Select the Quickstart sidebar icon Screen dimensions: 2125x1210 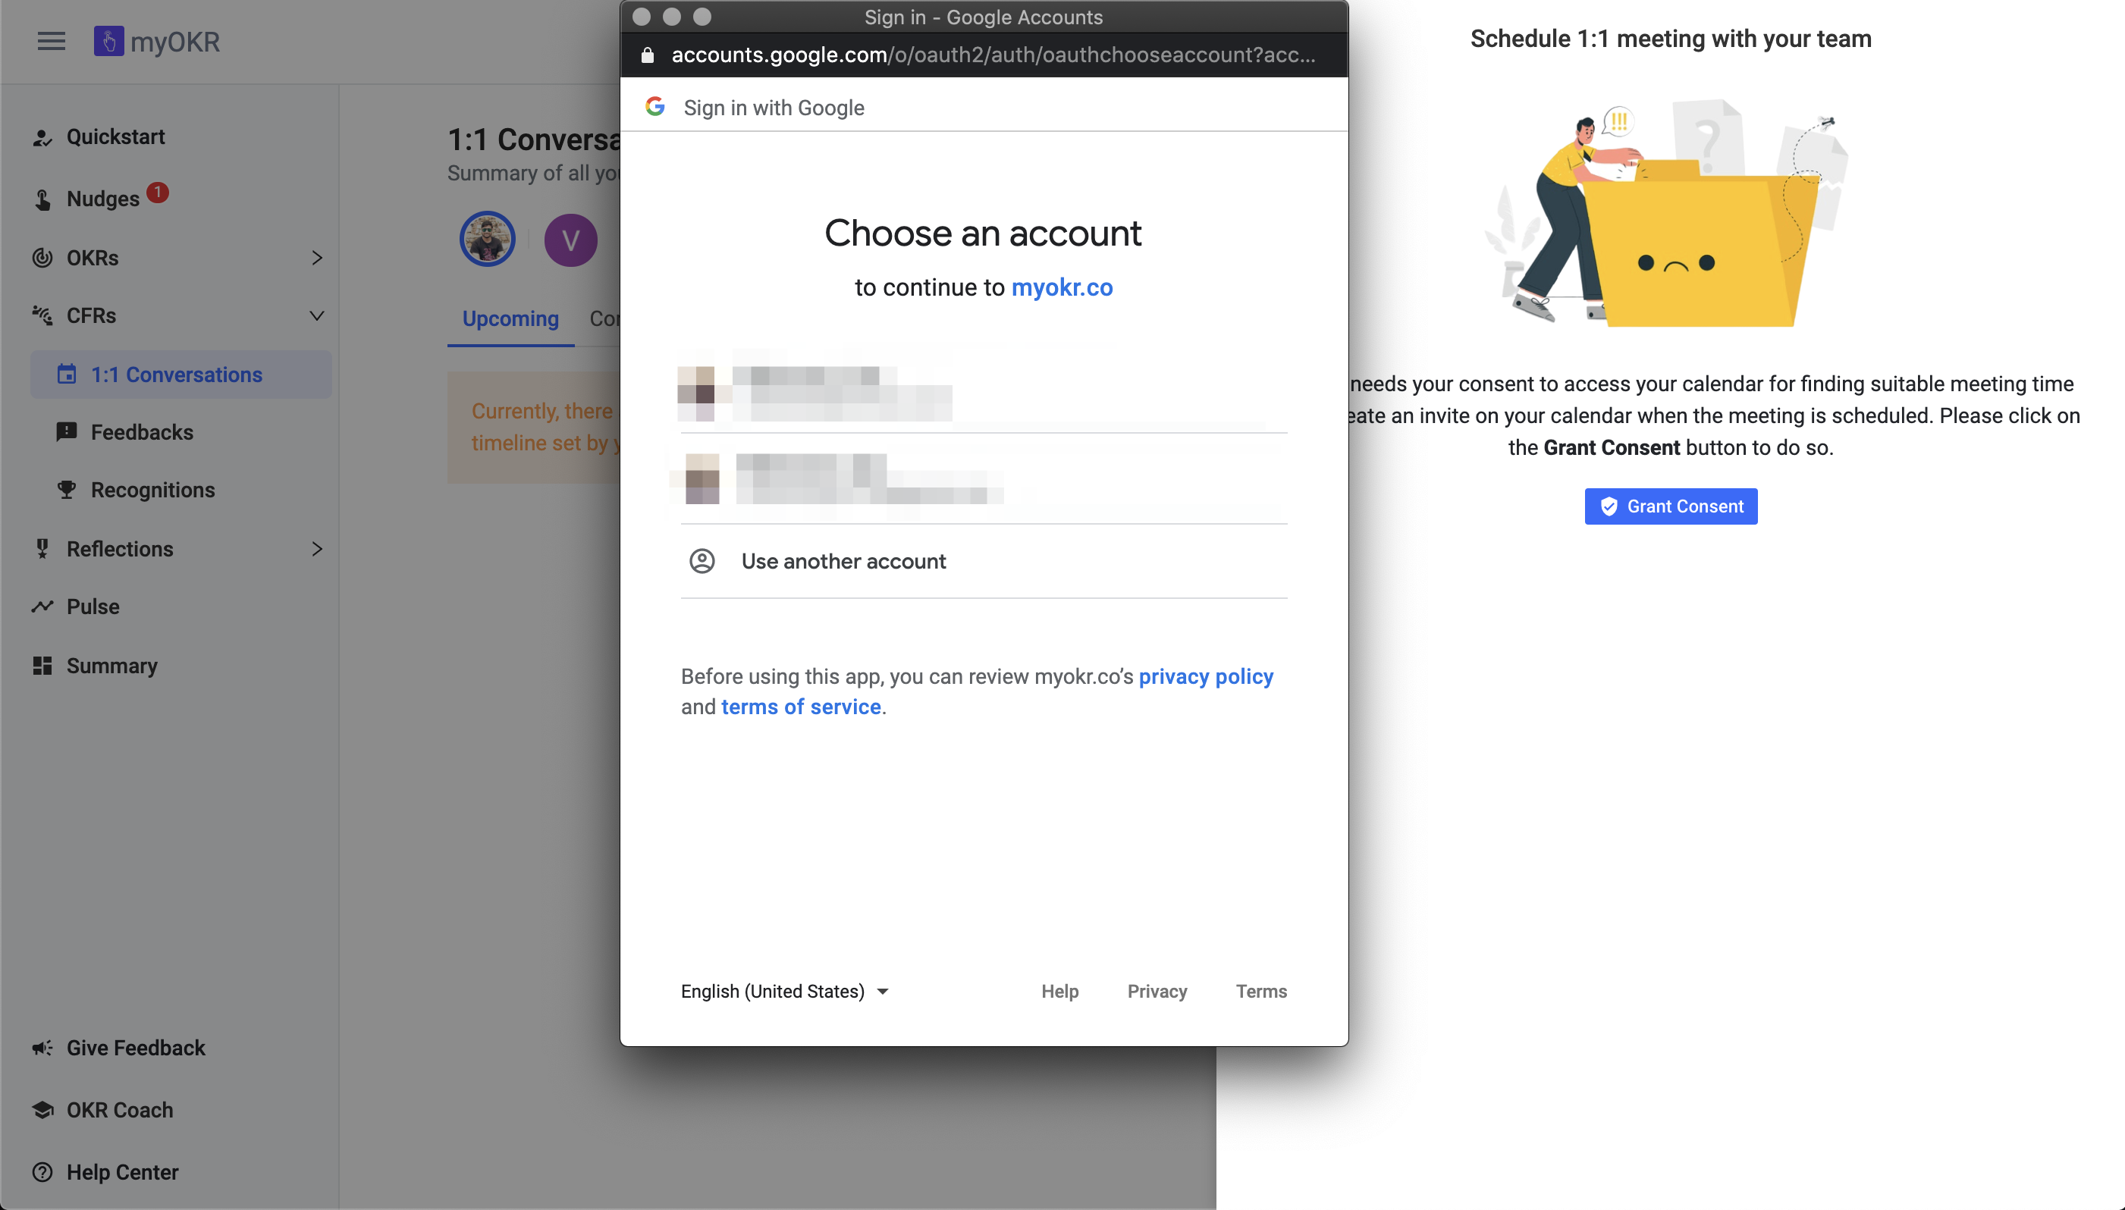42,137
